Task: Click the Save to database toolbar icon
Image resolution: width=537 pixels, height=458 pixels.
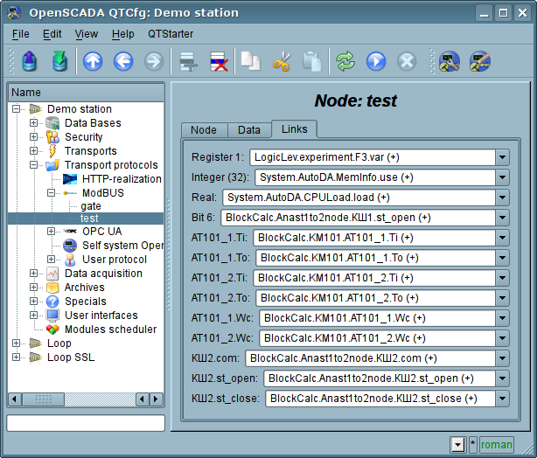Action: click(x=59, y=62)
